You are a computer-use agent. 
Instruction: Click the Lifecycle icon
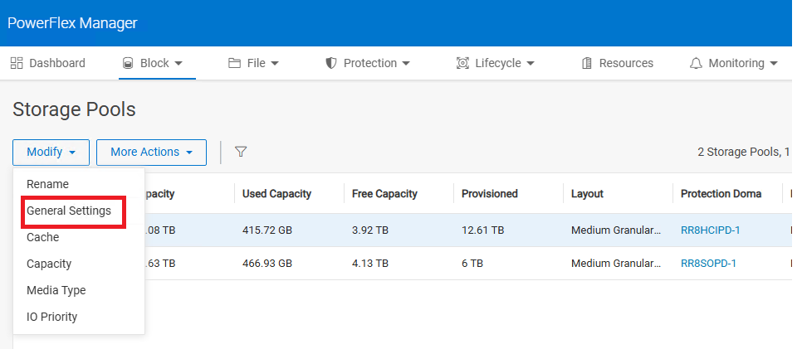[462, 63]
